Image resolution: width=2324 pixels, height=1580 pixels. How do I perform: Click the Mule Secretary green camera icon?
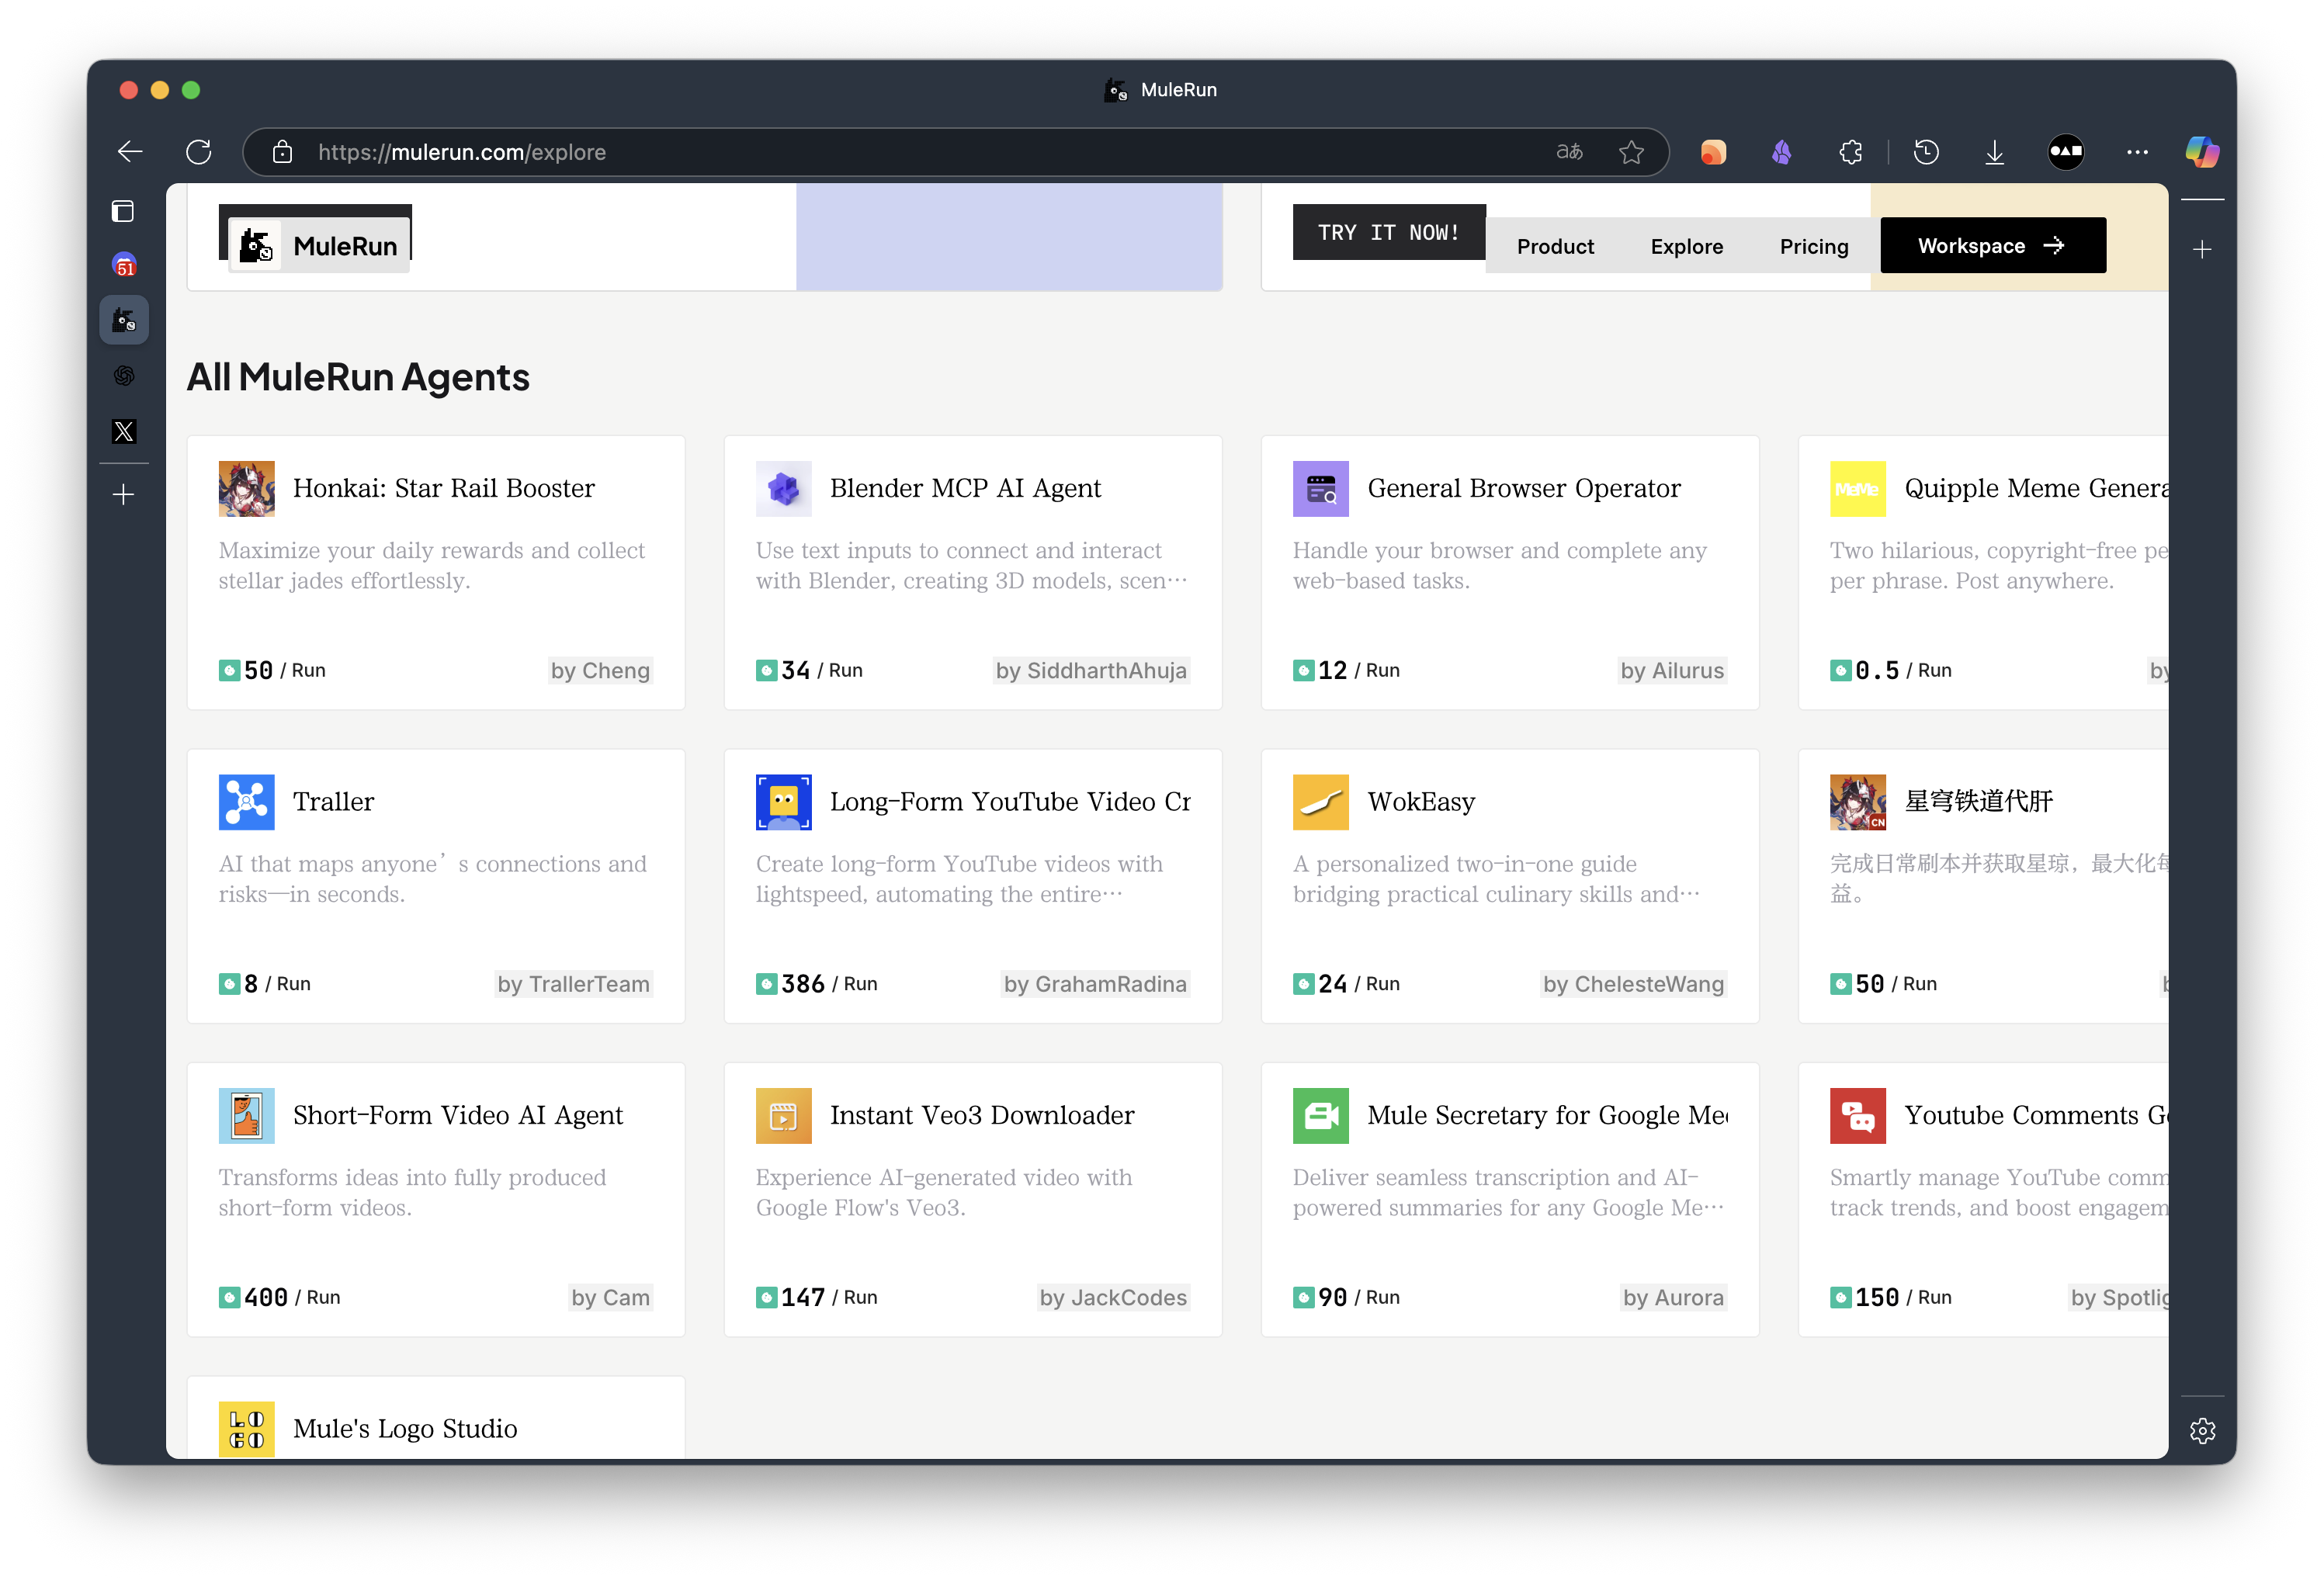point(1320,1115)
